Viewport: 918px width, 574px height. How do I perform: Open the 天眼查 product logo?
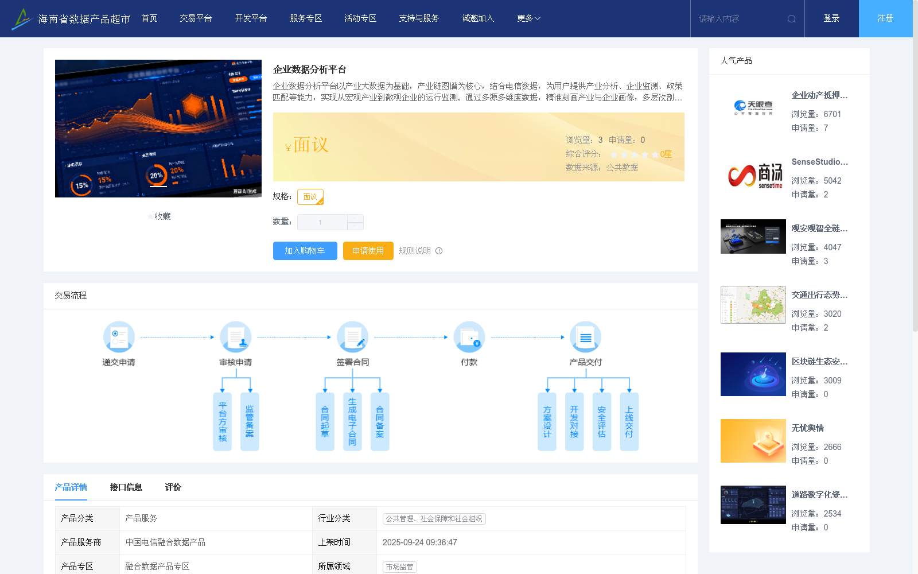(753, 108)
